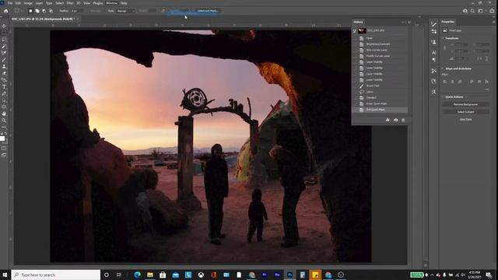Flip horizontal in Transform properties
The image size is (498, 280).
[x=480, y=59]
